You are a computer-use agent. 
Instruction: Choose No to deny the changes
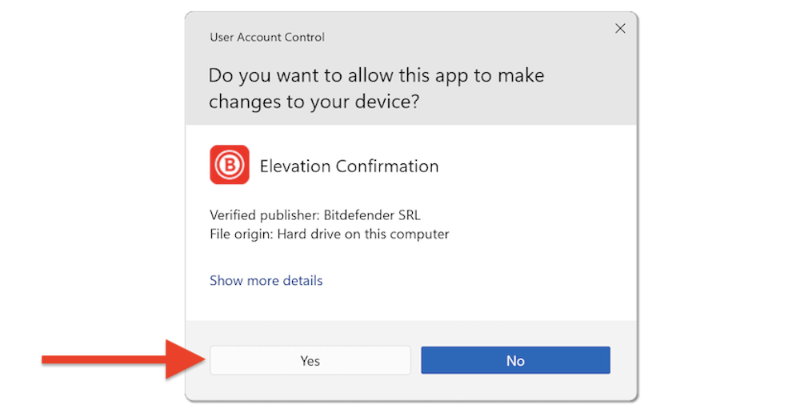pyautogui.click(x=515, y=360)
